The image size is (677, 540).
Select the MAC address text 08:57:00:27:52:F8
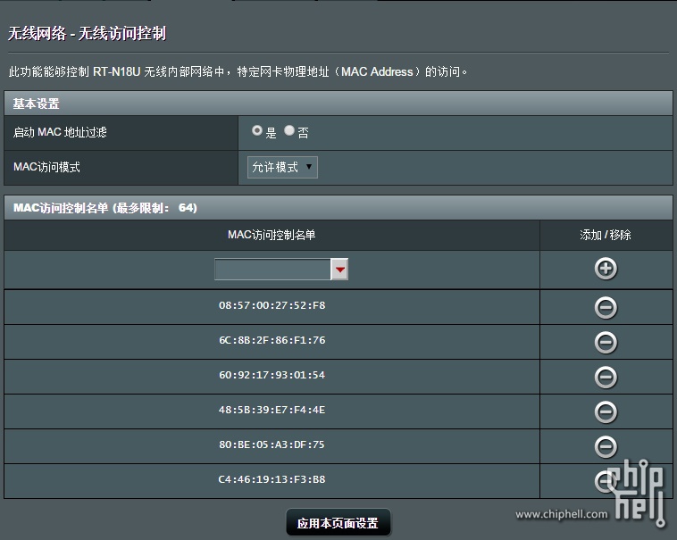click(272, 305)
